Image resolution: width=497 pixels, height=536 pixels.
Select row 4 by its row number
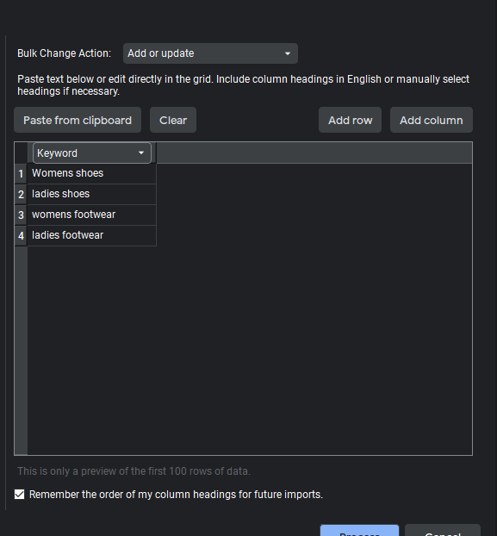[x=21, y=235]
